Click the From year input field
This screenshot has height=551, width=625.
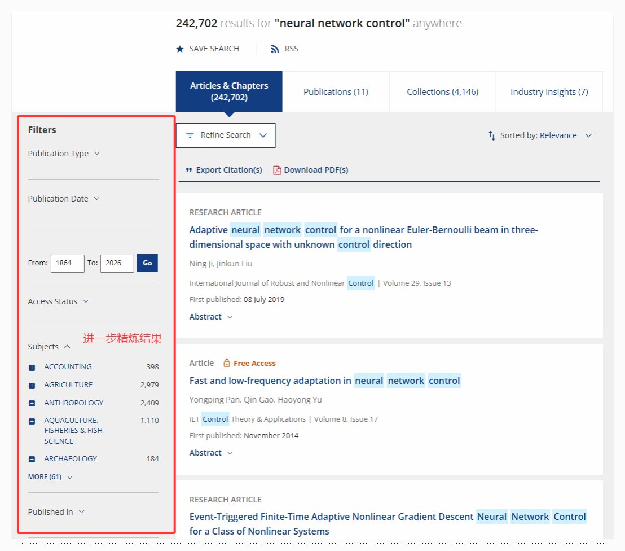67,263
